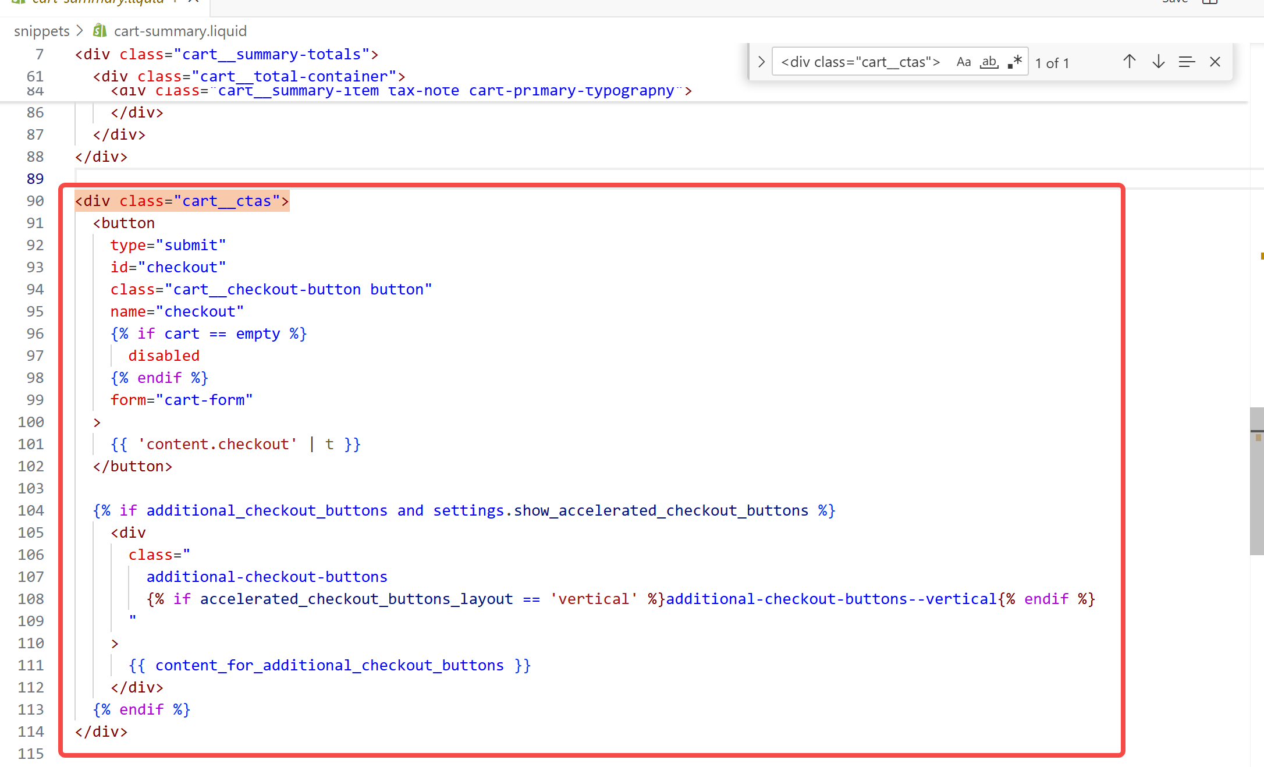Viewport: 1264px width, 767px height.
Task: Click the vertical scrollbar thumb
Action: (1256, 481)
